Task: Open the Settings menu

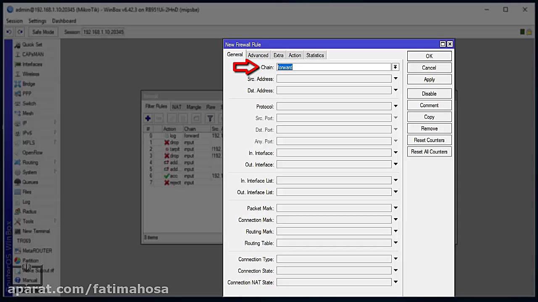Action: coord(37,21)
